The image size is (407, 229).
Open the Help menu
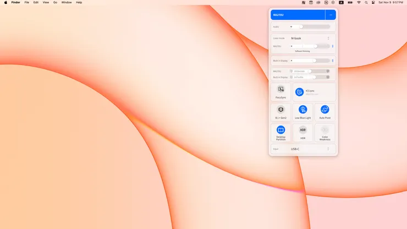79,2
